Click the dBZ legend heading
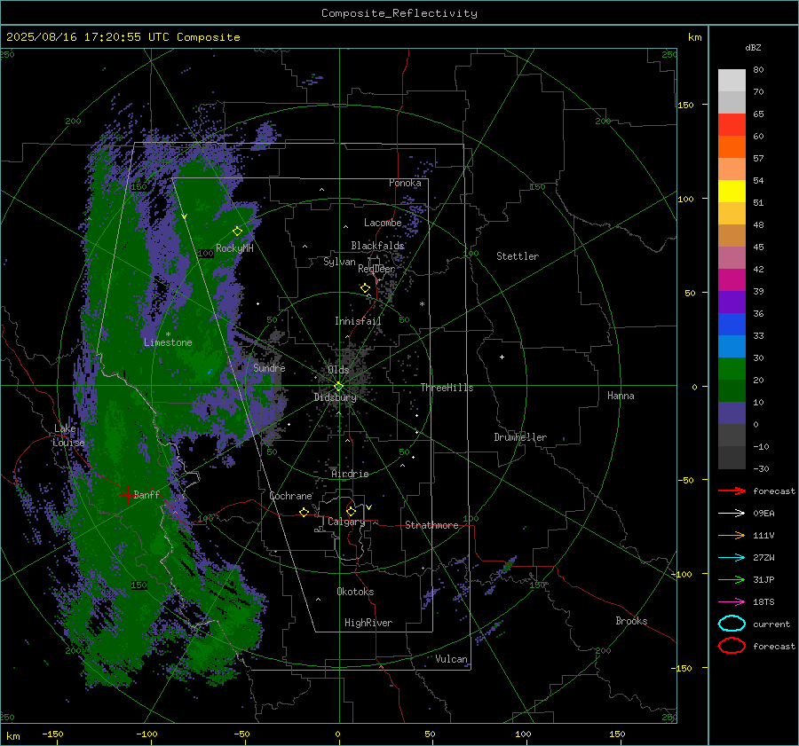The width and height of the screenshot is (799, 746). pyautogui.click(x=753, y=48)
